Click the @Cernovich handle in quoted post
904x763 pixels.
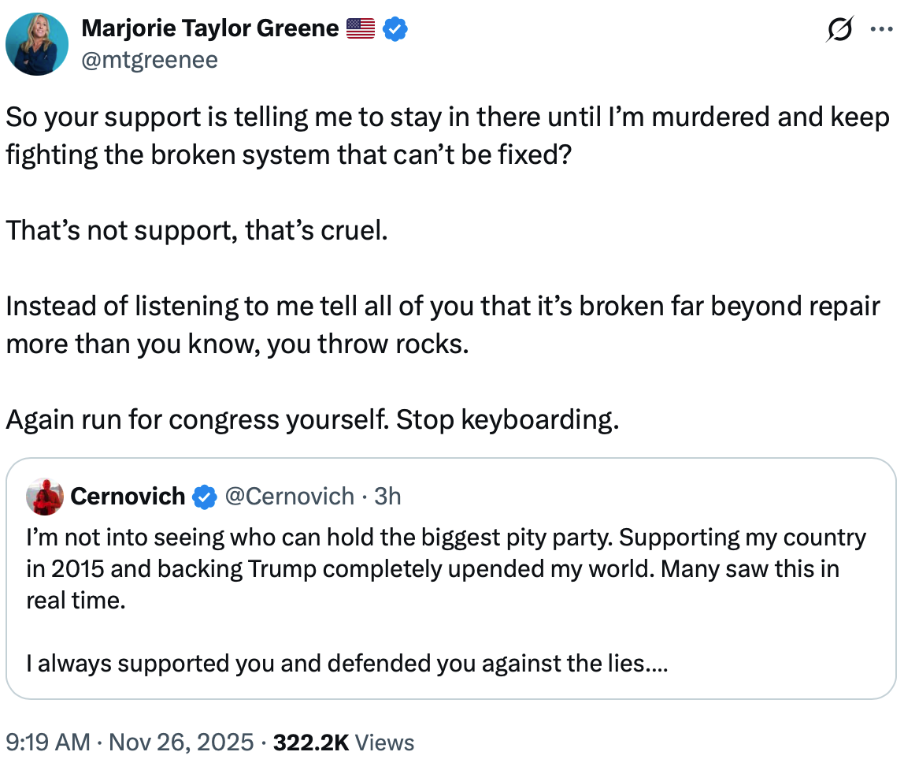(289, 497)
